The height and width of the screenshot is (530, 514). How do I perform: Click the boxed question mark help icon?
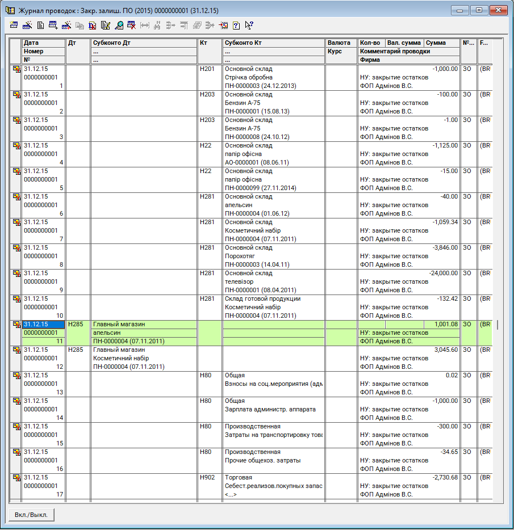236,25
